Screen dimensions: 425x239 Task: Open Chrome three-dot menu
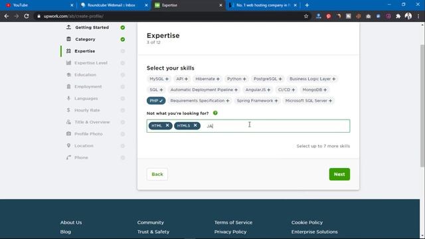(418, 16)
